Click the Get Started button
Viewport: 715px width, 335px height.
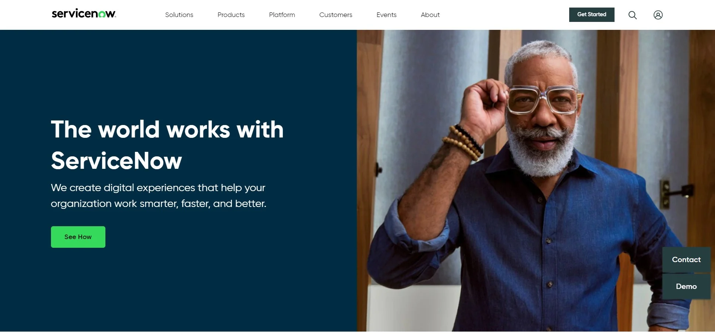(591, 15)
